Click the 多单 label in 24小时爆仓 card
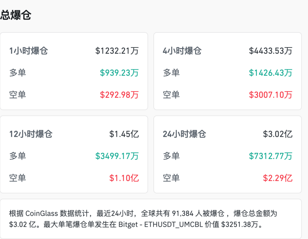This screenshot has width=308, height=239. tap(171, 156)
